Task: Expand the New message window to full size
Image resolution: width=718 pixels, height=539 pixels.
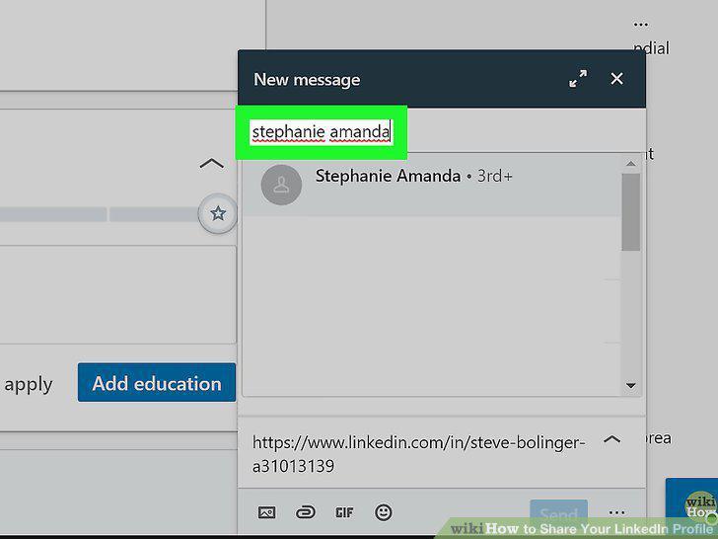Action: pyautogui.click(x=578, y=78)
